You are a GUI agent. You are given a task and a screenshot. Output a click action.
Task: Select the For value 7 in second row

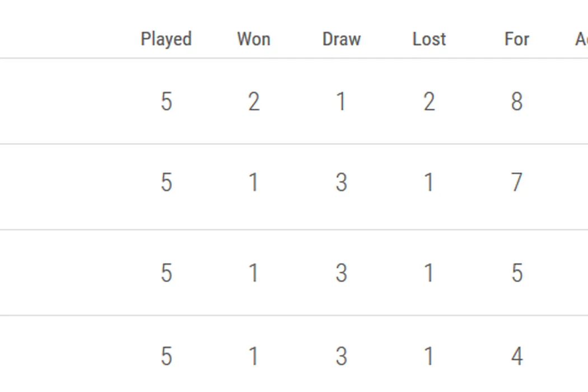pos(516,183)
